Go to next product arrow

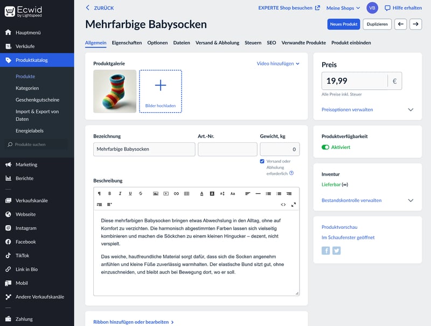coord(415,24)
